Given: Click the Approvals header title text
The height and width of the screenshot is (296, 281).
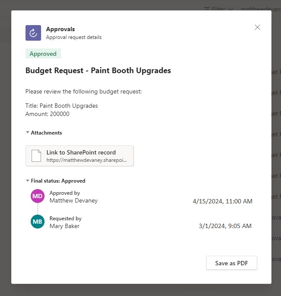Looking at the screenshot, I should point(61,29).
